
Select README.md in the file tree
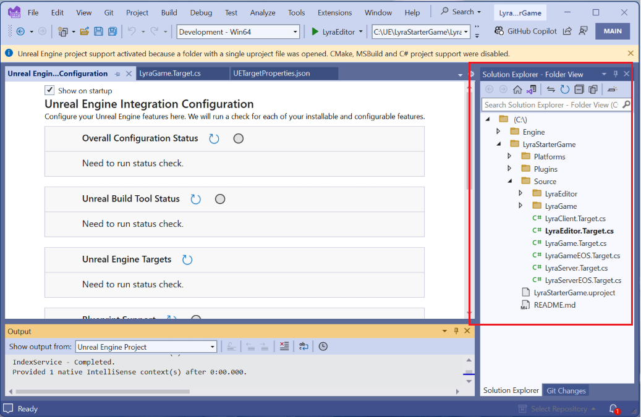pos(554,305)
